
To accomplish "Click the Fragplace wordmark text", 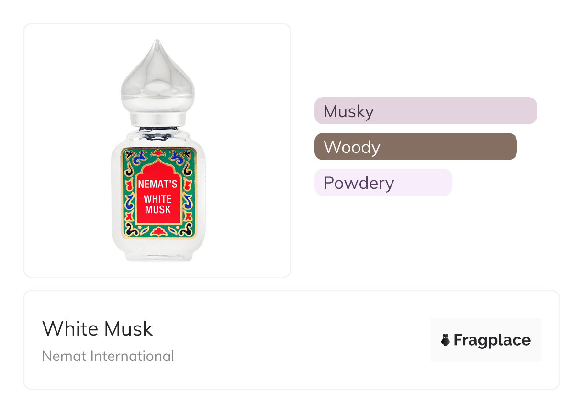I will click(x=492, y=340).
